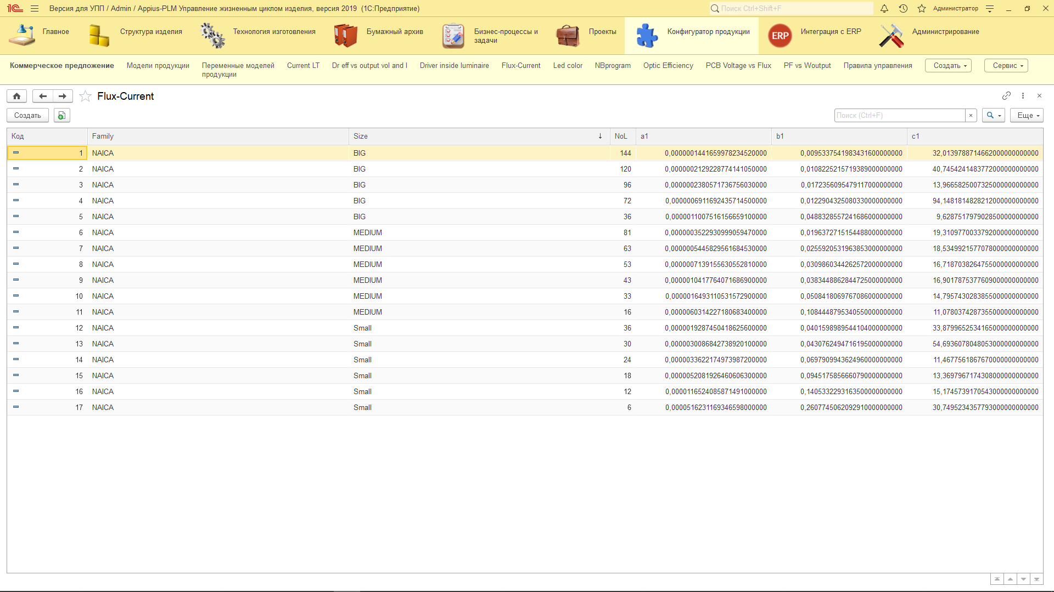Open the PCB Voltage vs Flux tab
Viewport: 1054px width, 592px height.
click(x=738, y=66)
